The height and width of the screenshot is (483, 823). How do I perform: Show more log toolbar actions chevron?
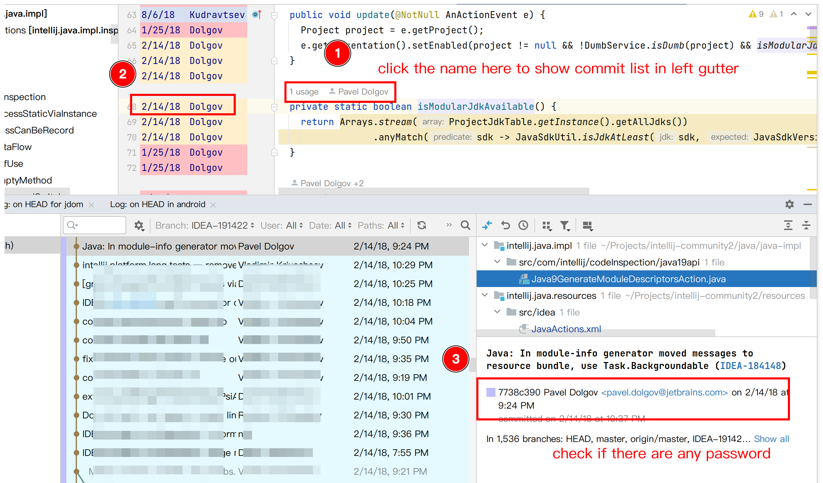coord(449,225)
